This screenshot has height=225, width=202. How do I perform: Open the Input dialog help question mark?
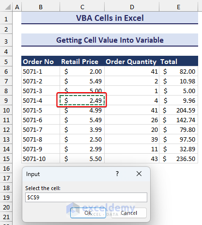click(x=117, y=174)
